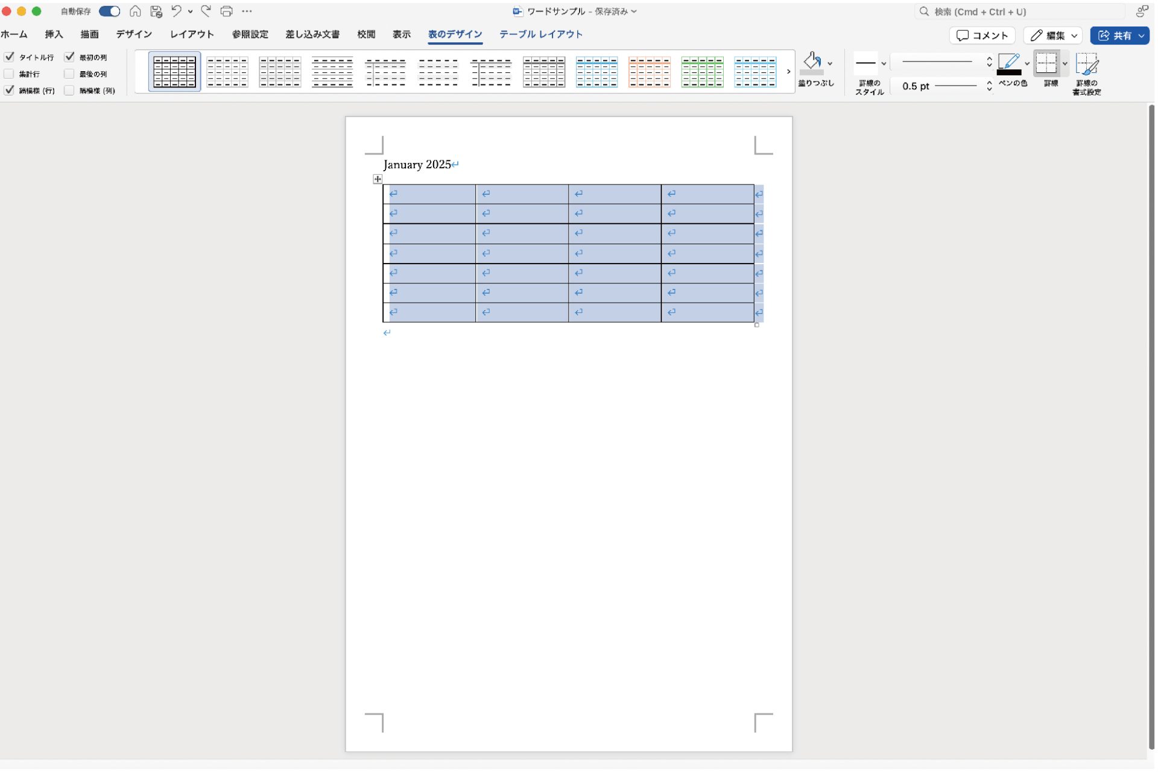Click the コメント button
This screenshot has height=772, width=1158.
[982, 36]
